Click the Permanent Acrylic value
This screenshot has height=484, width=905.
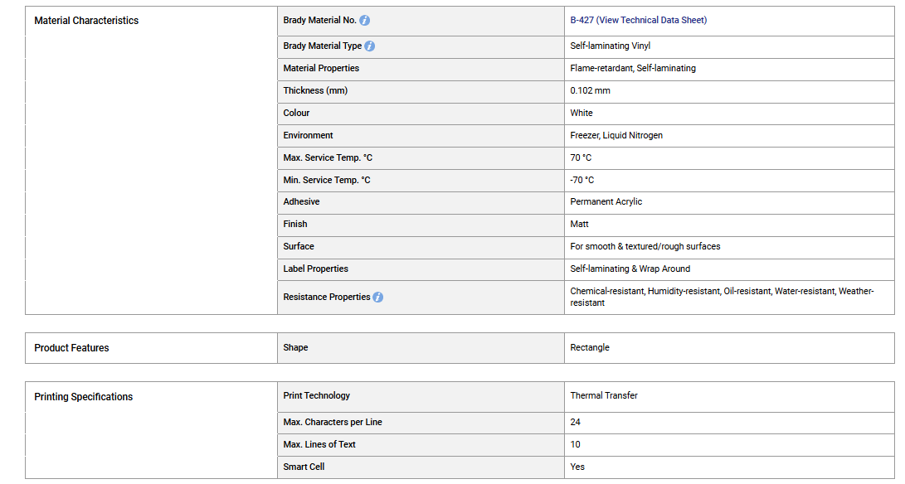point(606,202)
